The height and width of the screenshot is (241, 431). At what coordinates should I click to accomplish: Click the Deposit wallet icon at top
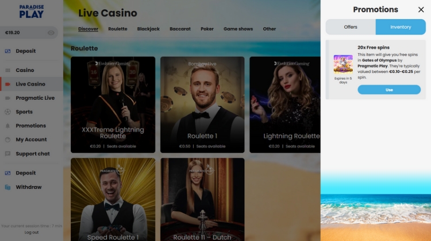click(x=7, y=51)
